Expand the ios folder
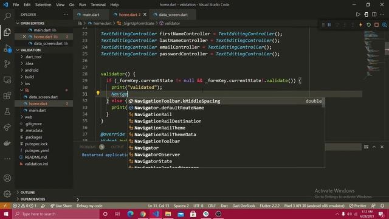 22,84
